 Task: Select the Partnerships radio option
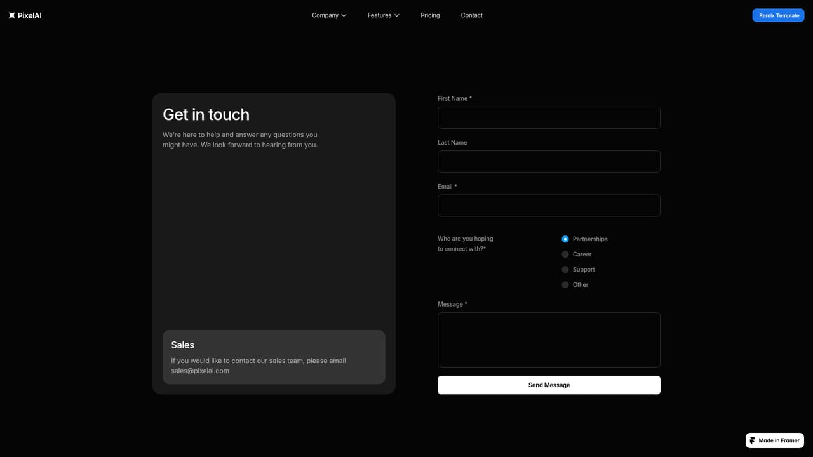pyautogui.click(x=565, y=239)
